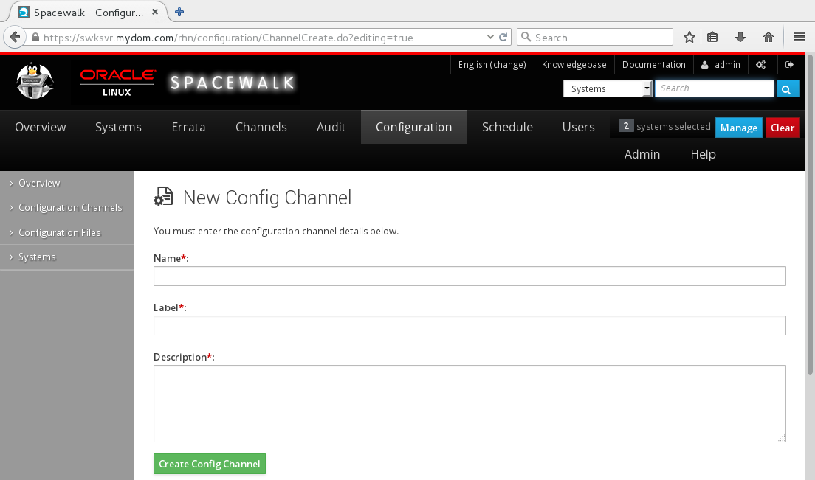The height and width of the screenshot is (480, 815).
Task: Open the Users main menu
Action: pyautogui.click(x=579, y=127)
